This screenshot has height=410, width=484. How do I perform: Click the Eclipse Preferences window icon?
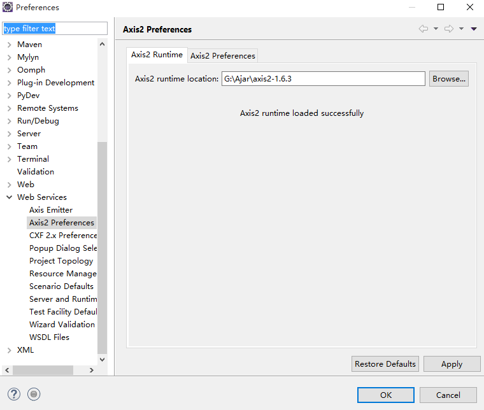click(8, 7)
